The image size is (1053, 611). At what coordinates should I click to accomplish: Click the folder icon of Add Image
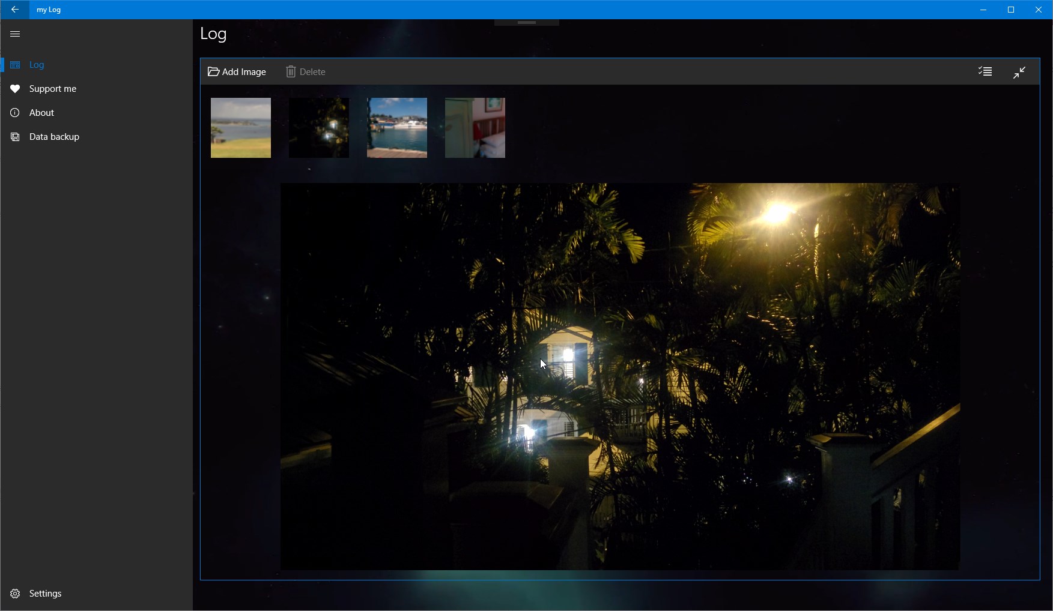213,72
